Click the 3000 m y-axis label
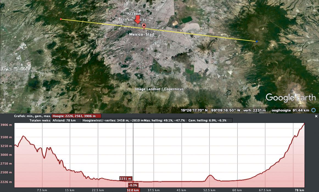Viewport: 319px width, 192px height. [6, 155]
